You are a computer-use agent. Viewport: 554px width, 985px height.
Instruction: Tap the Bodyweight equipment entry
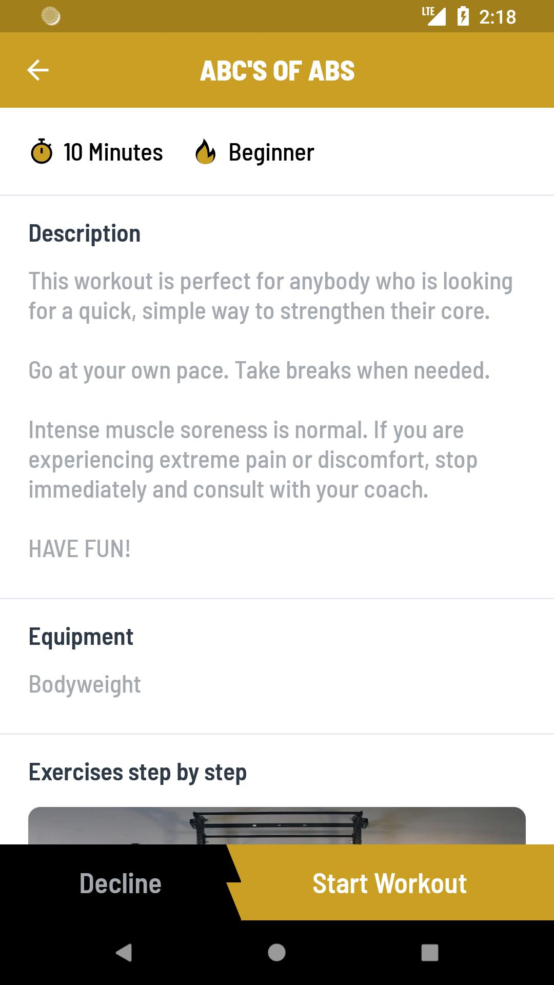[x=85, y=685]
